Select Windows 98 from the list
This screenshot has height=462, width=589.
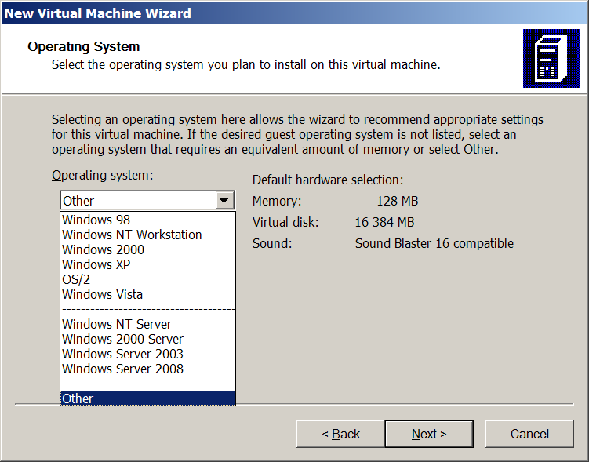(96, 220)
